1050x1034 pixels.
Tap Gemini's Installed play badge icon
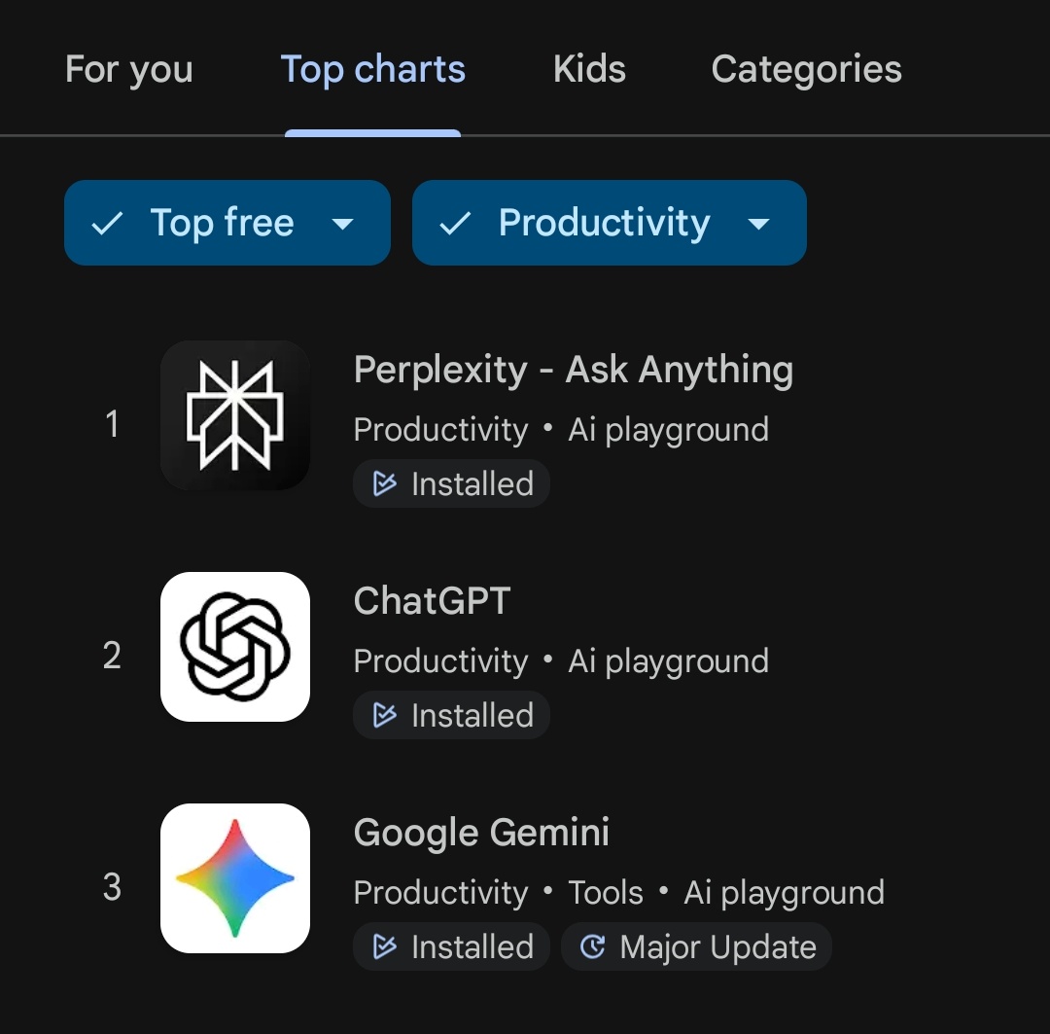coord(385,947)
